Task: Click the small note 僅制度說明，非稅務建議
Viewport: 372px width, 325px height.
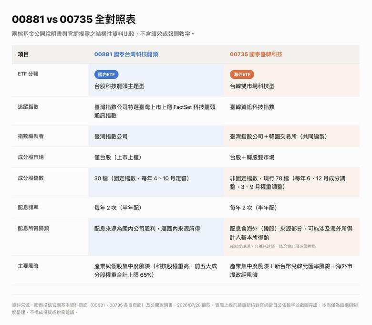Action: (273, 246)
